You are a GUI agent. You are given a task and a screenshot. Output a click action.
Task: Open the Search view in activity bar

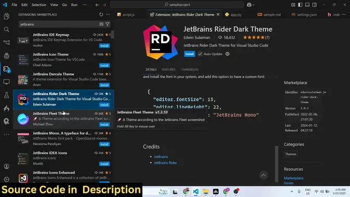[x=7, y=29]
